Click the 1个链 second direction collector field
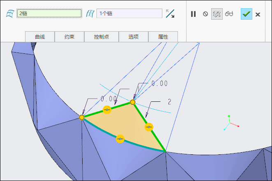 (129, 14)
